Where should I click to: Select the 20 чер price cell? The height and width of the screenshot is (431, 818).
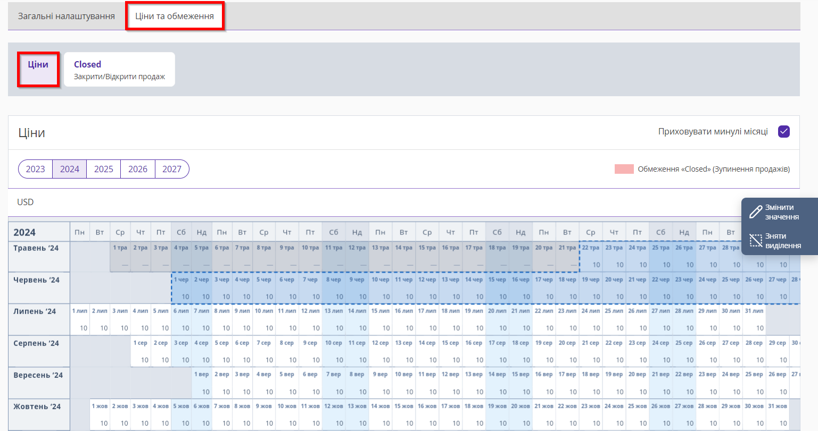[x=614, y=288]
